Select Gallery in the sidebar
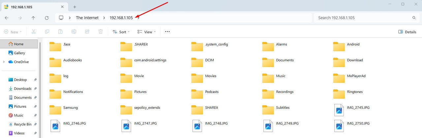 tap(19, 53)
